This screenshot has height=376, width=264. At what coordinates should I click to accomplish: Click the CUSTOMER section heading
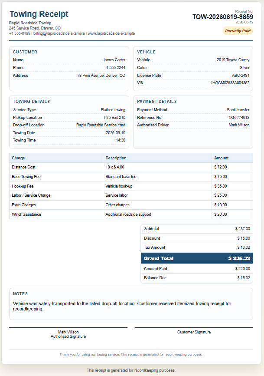(x=25, y=52)
